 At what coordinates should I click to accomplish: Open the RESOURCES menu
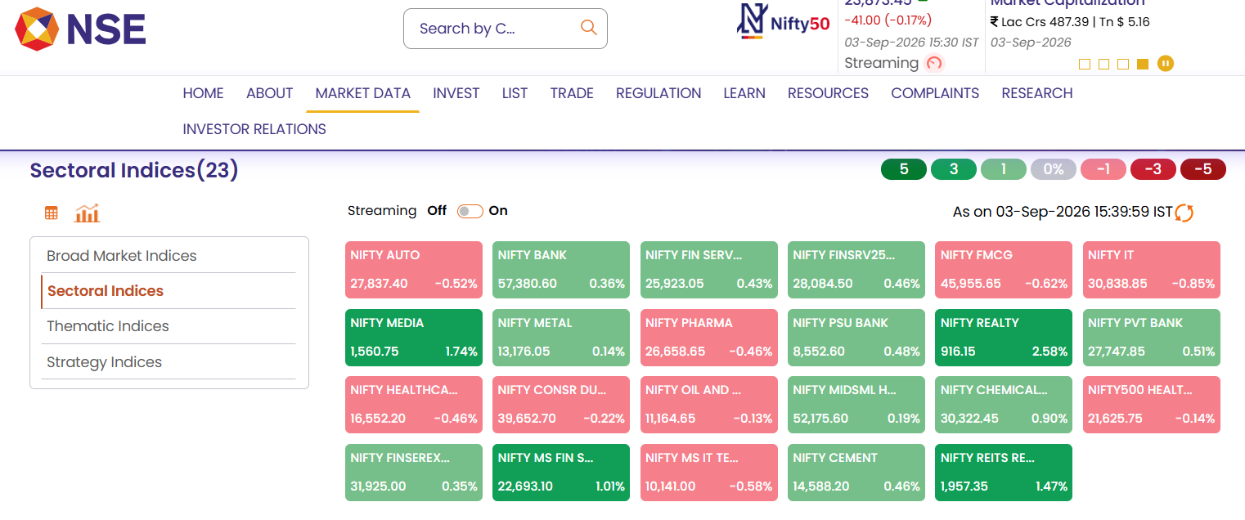[828, 93]
